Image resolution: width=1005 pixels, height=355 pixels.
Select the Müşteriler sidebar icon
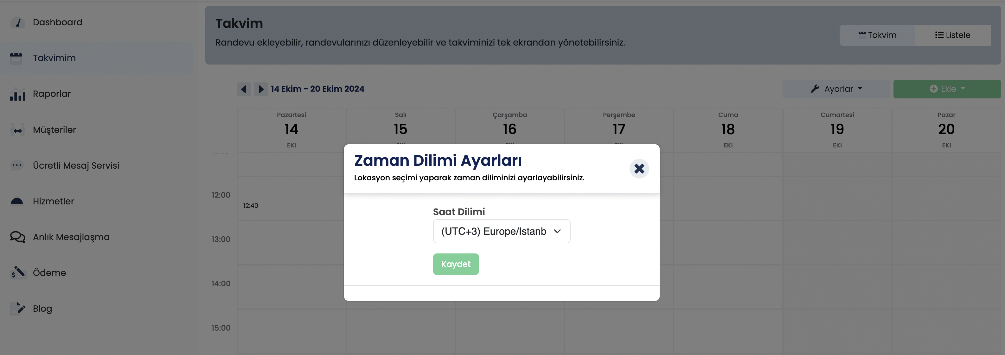(x=17, y=130)
